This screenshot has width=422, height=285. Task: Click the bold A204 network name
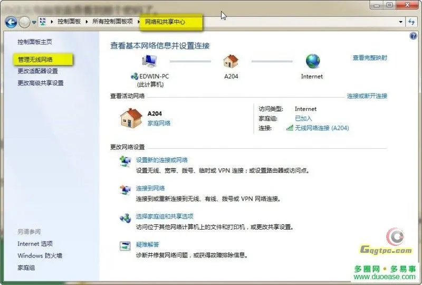(x=155, y=113)
